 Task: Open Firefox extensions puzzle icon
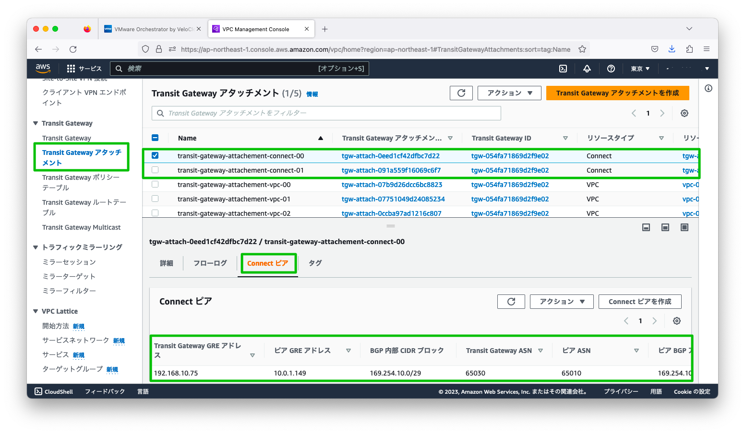tap(689, 49)
